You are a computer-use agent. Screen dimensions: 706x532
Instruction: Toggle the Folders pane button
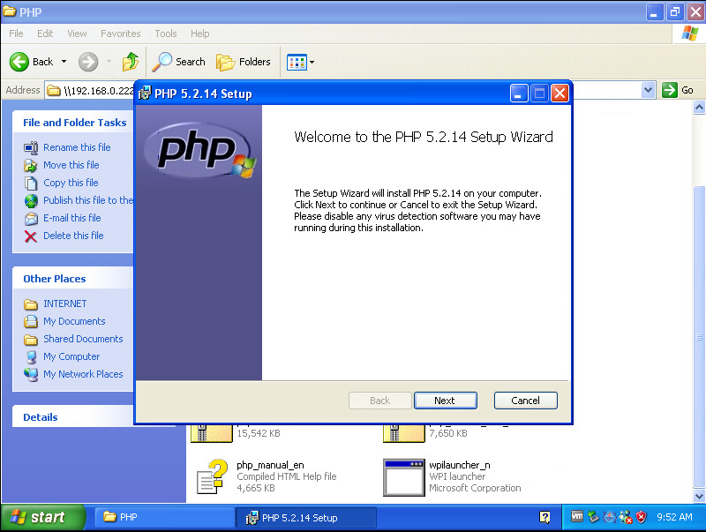[244, 62]
